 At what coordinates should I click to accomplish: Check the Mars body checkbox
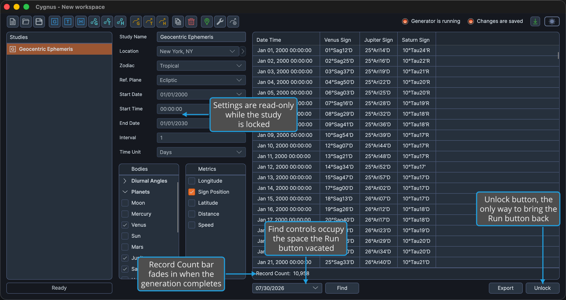pos(125,247)
